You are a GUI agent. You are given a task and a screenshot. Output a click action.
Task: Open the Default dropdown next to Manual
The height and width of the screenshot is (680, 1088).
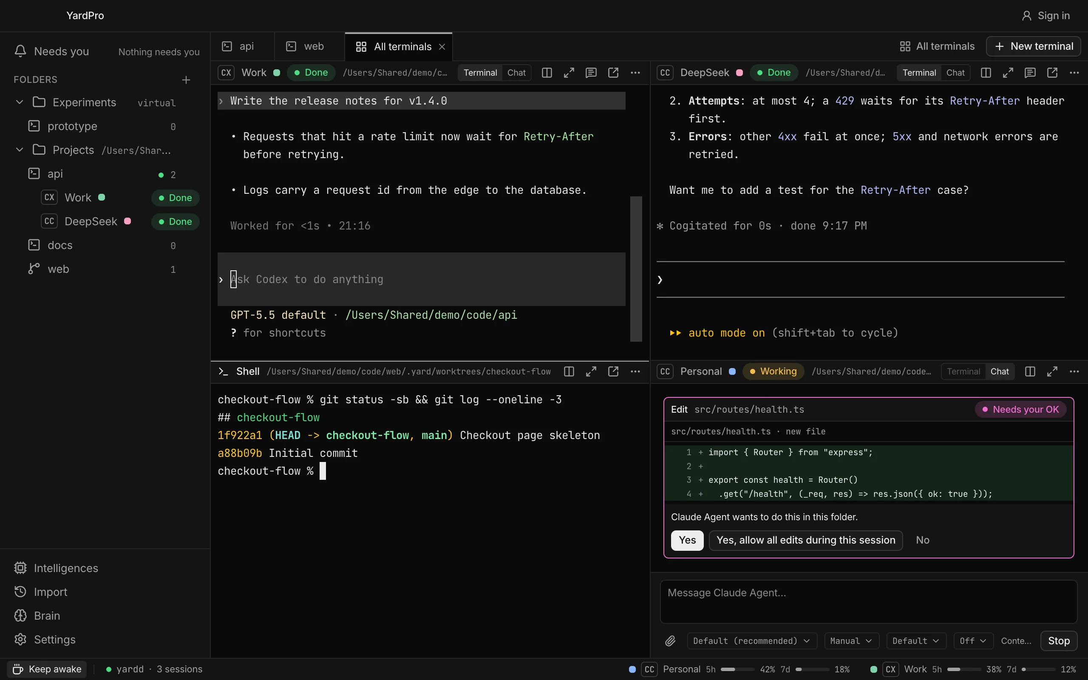[x=916, y=641]
